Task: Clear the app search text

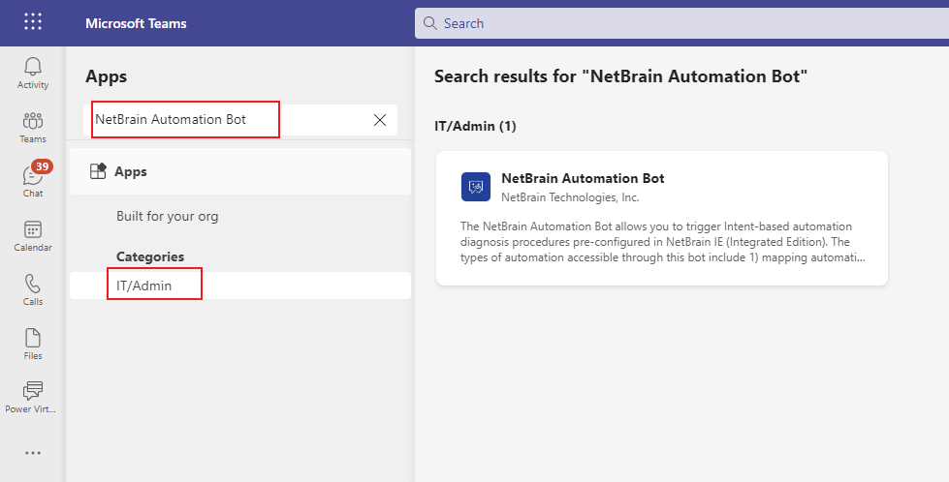Action: click(x=380, y=120)
